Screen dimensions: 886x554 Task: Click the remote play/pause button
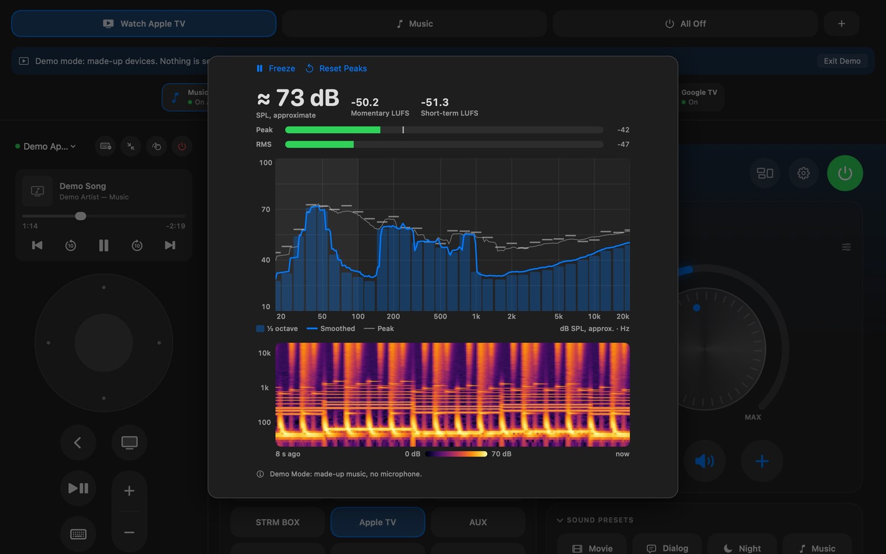78,488
